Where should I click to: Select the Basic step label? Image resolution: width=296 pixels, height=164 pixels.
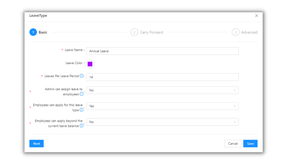tap(43, 32)
